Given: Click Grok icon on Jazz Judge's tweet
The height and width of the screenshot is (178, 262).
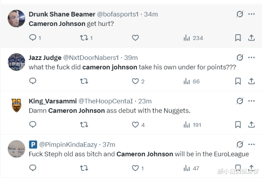Looking at the screenshot, I should click(x=240, y=58).
